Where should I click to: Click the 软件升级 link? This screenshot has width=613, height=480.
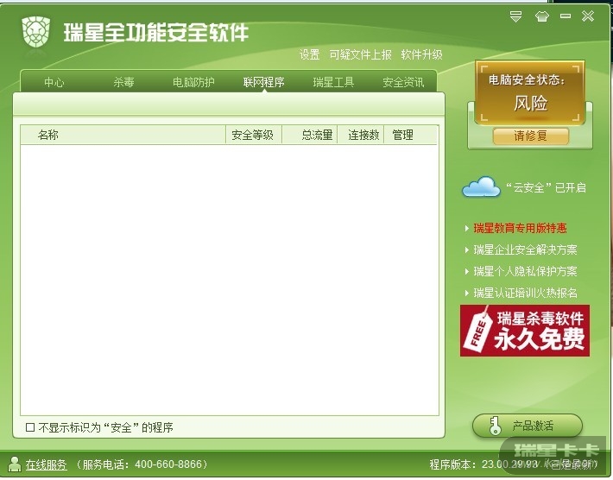(421, 54)
